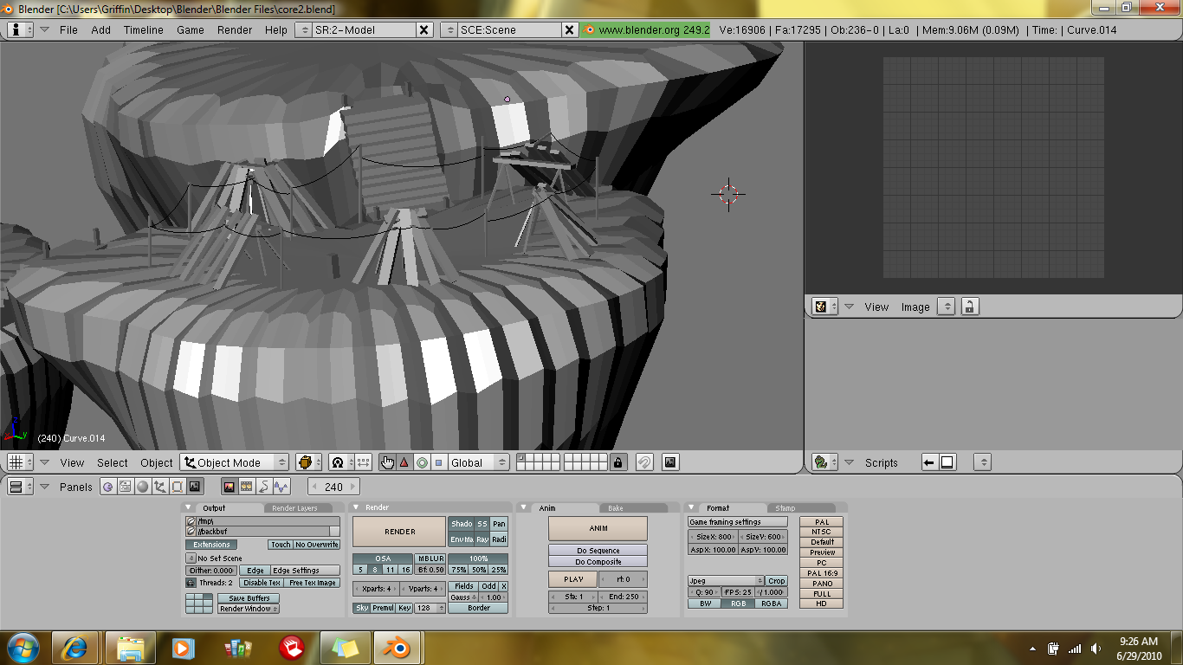Select the Sequencer buttons film icon
This screenshot has width=1183, height=665.
[247, 487]
